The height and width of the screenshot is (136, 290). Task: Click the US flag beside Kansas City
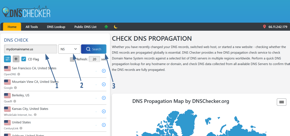pos(7,109)
